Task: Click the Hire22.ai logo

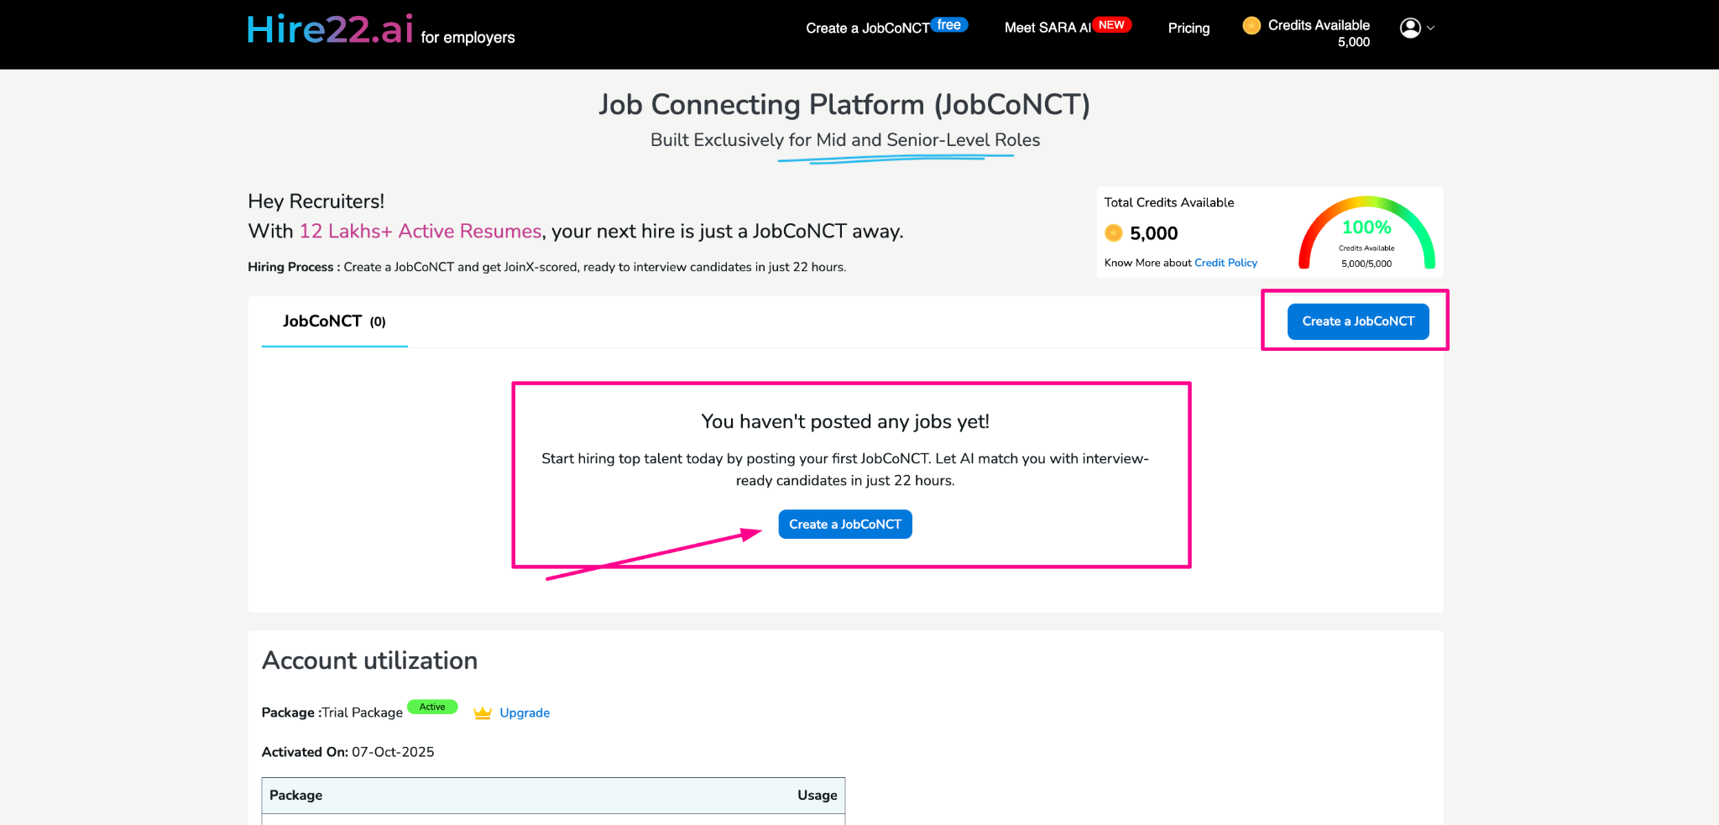Action: [329, 28]
